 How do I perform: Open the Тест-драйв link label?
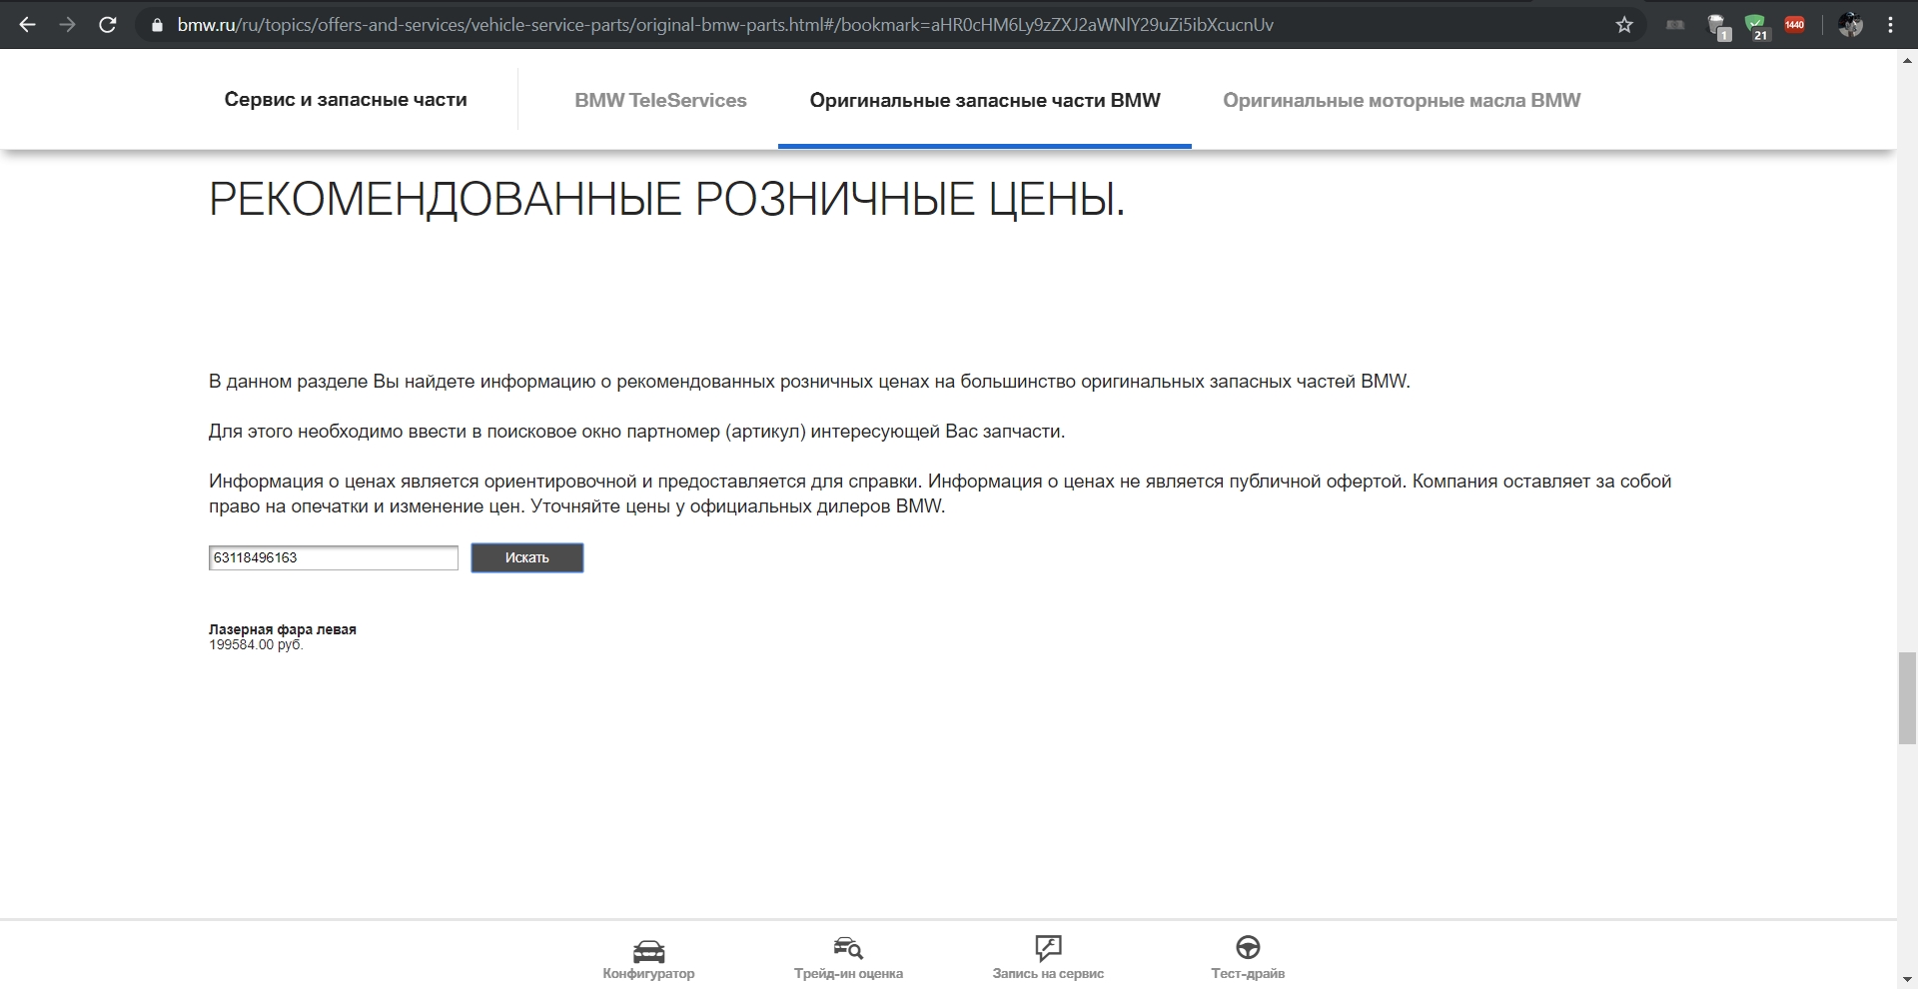[x=1248, y=973]
